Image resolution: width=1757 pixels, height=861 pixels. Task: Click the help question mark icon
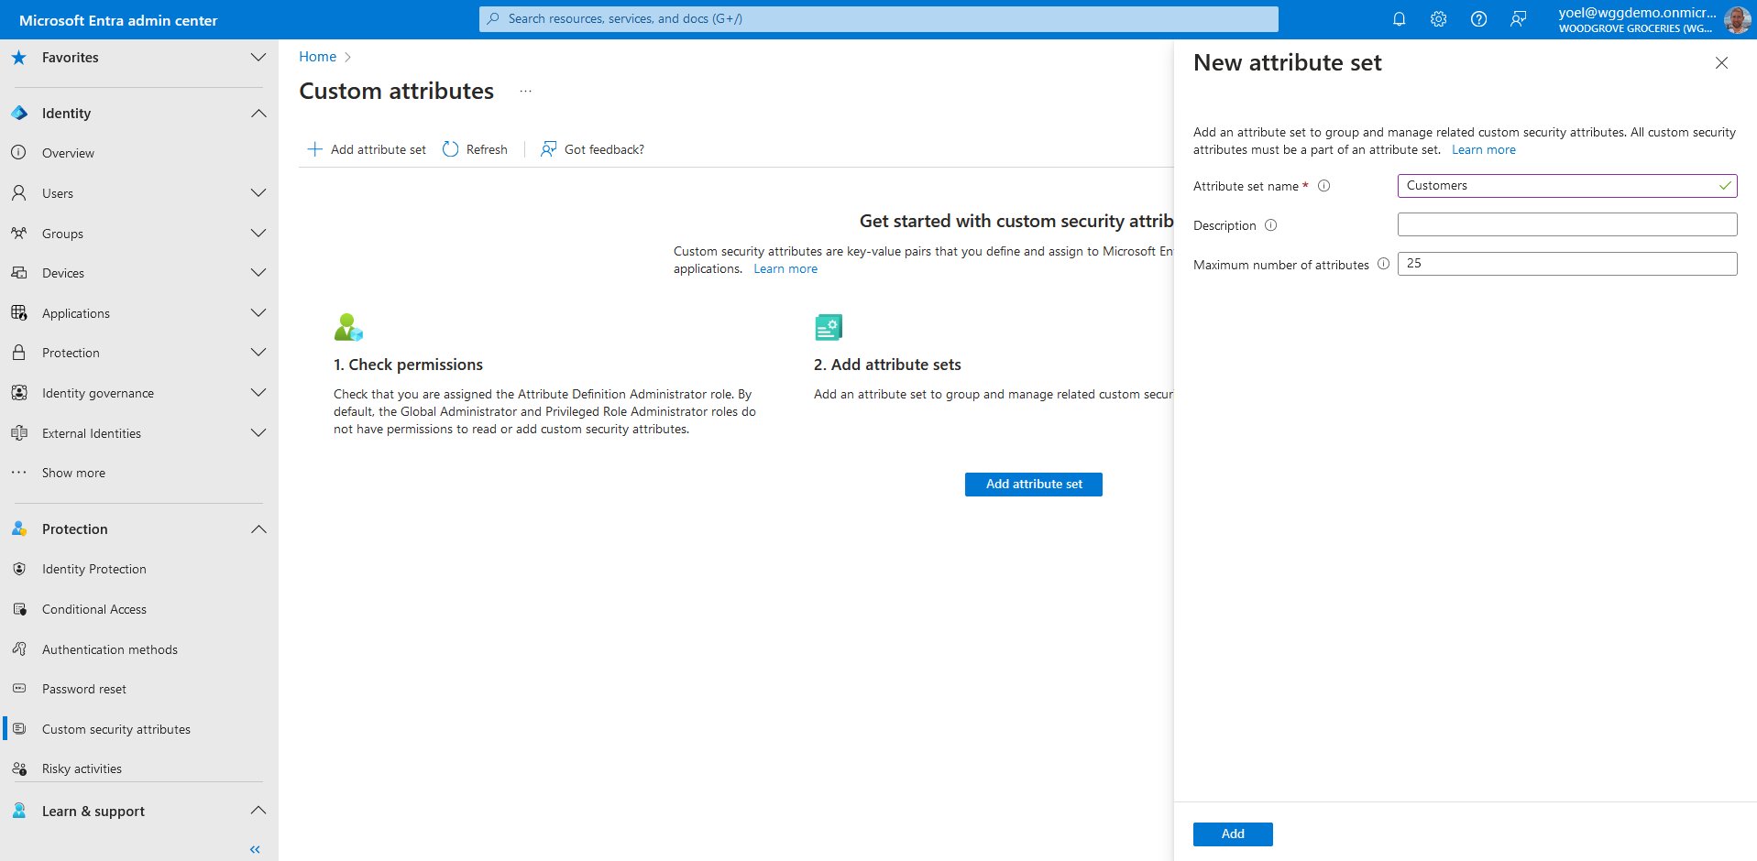(1478, 19)
